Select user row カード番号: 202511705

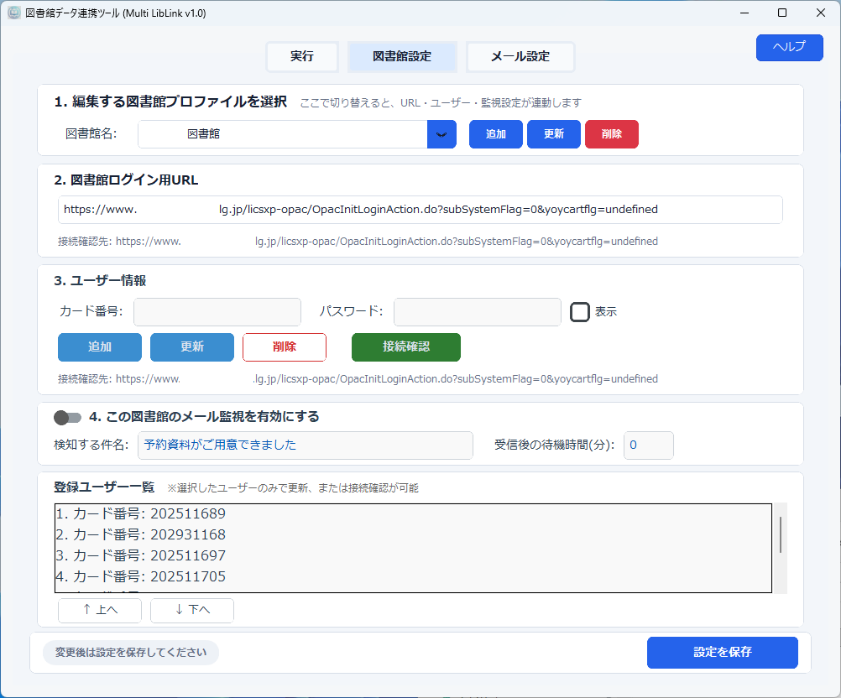(x=413, y=576)
